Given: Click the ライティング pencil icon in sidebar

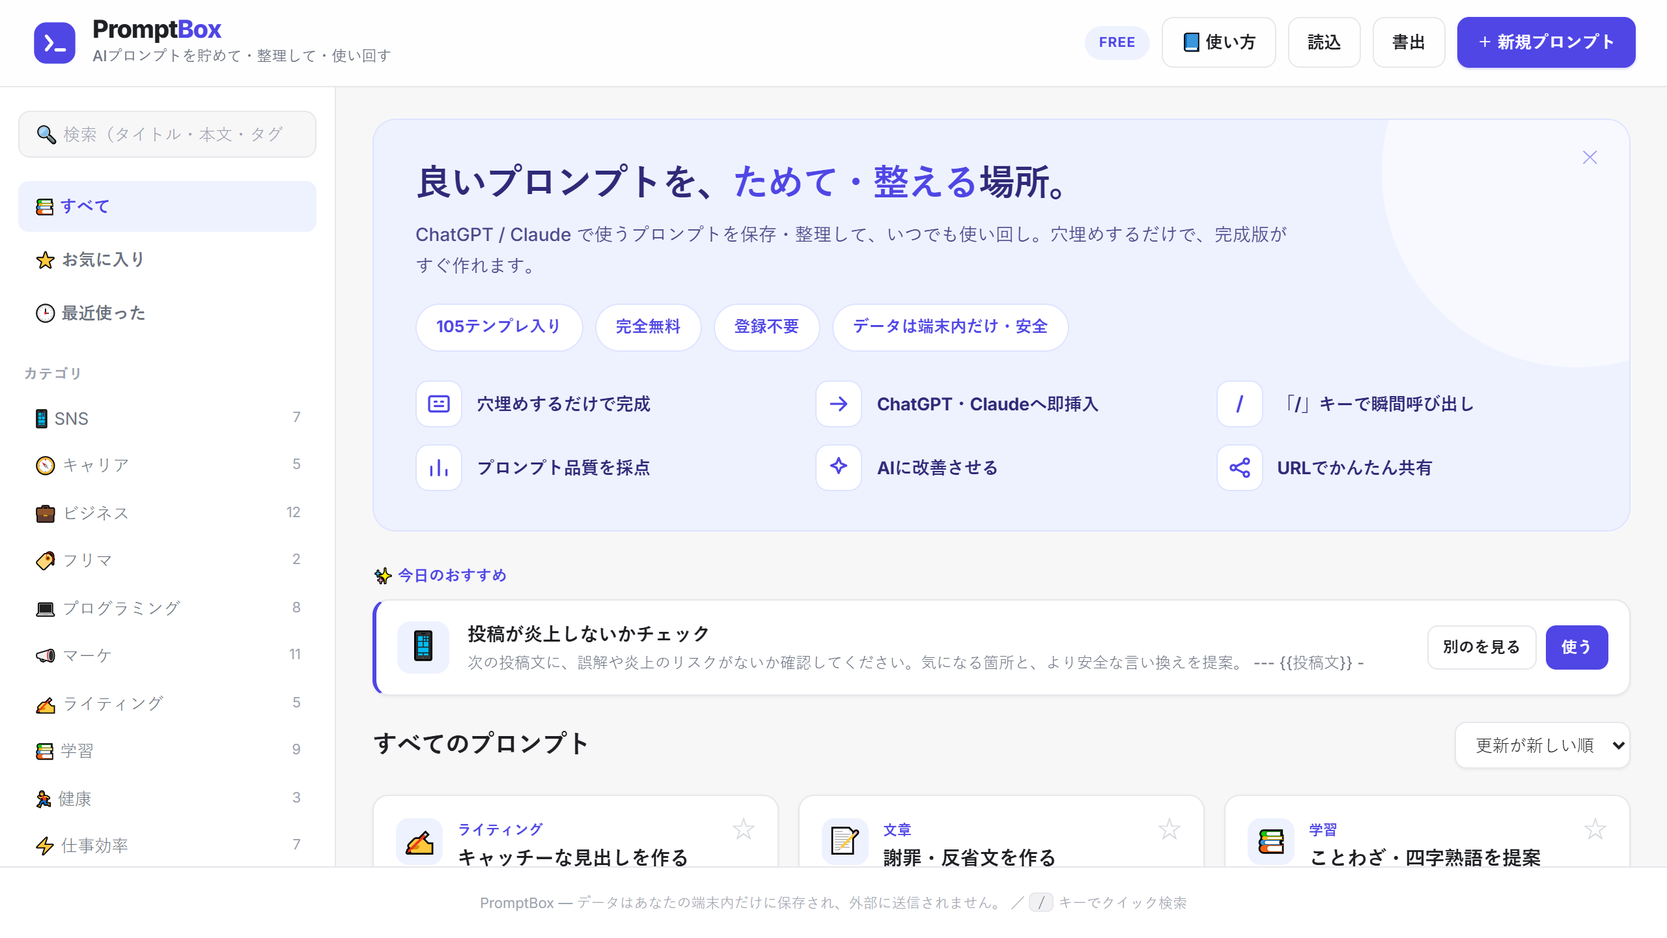Looking at the screenshot, I should coord(45,704).
